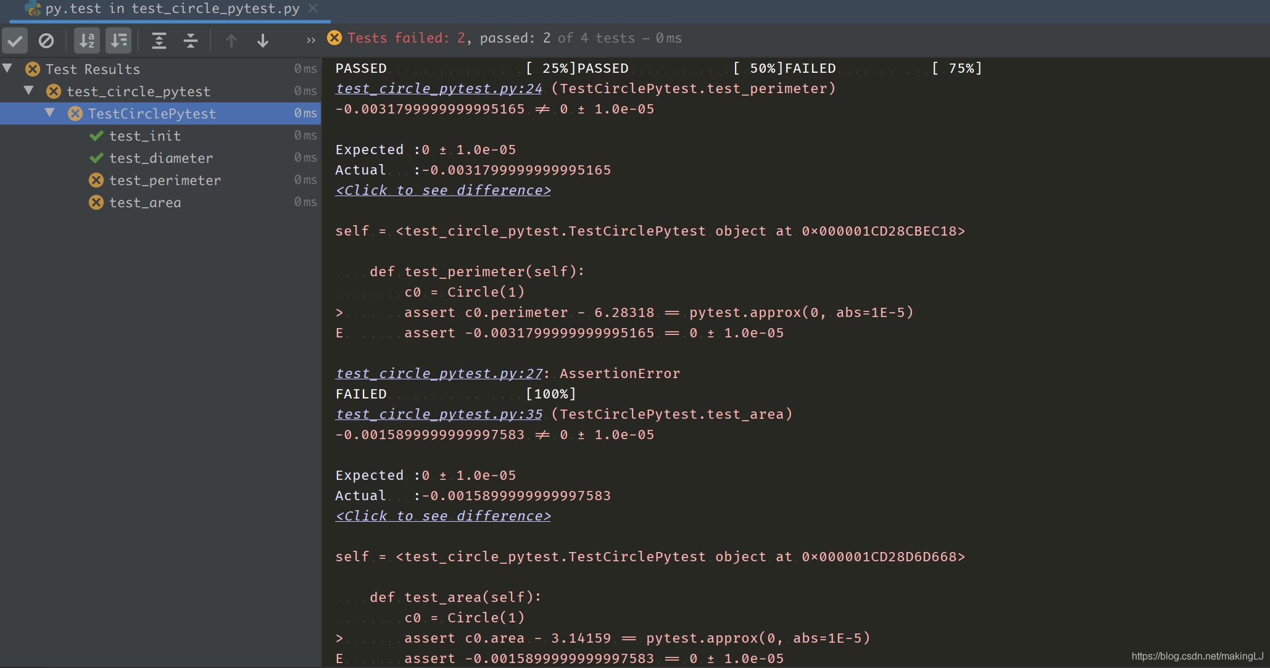This screenshot has width=1270, height=668.
Task: Select the passed test_init result
Action: (x=160, y=136)
